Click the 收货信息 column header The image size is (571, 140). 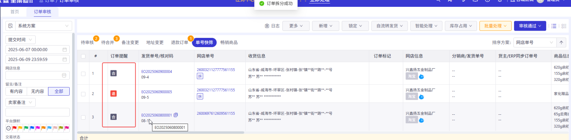257,56
